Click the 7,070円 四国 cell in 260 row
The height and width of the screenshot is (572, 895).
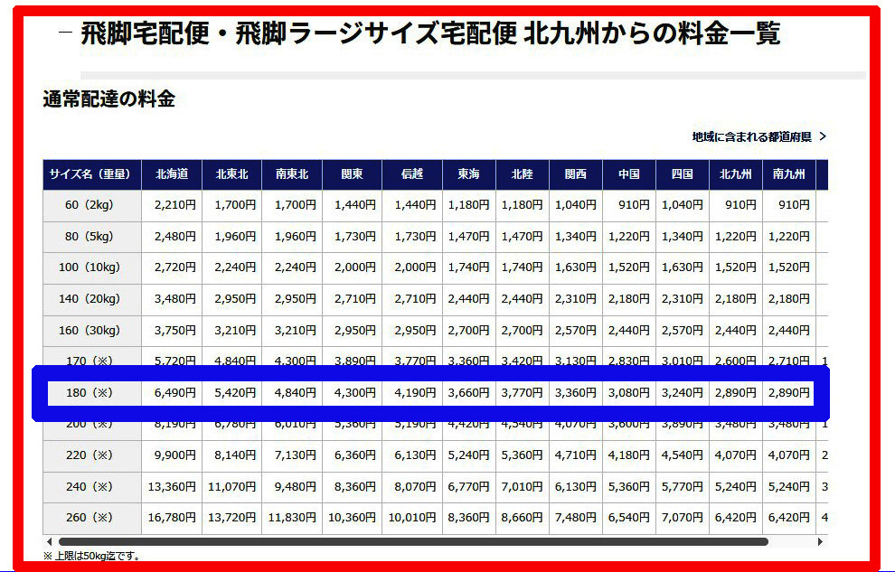click(682, 518)
